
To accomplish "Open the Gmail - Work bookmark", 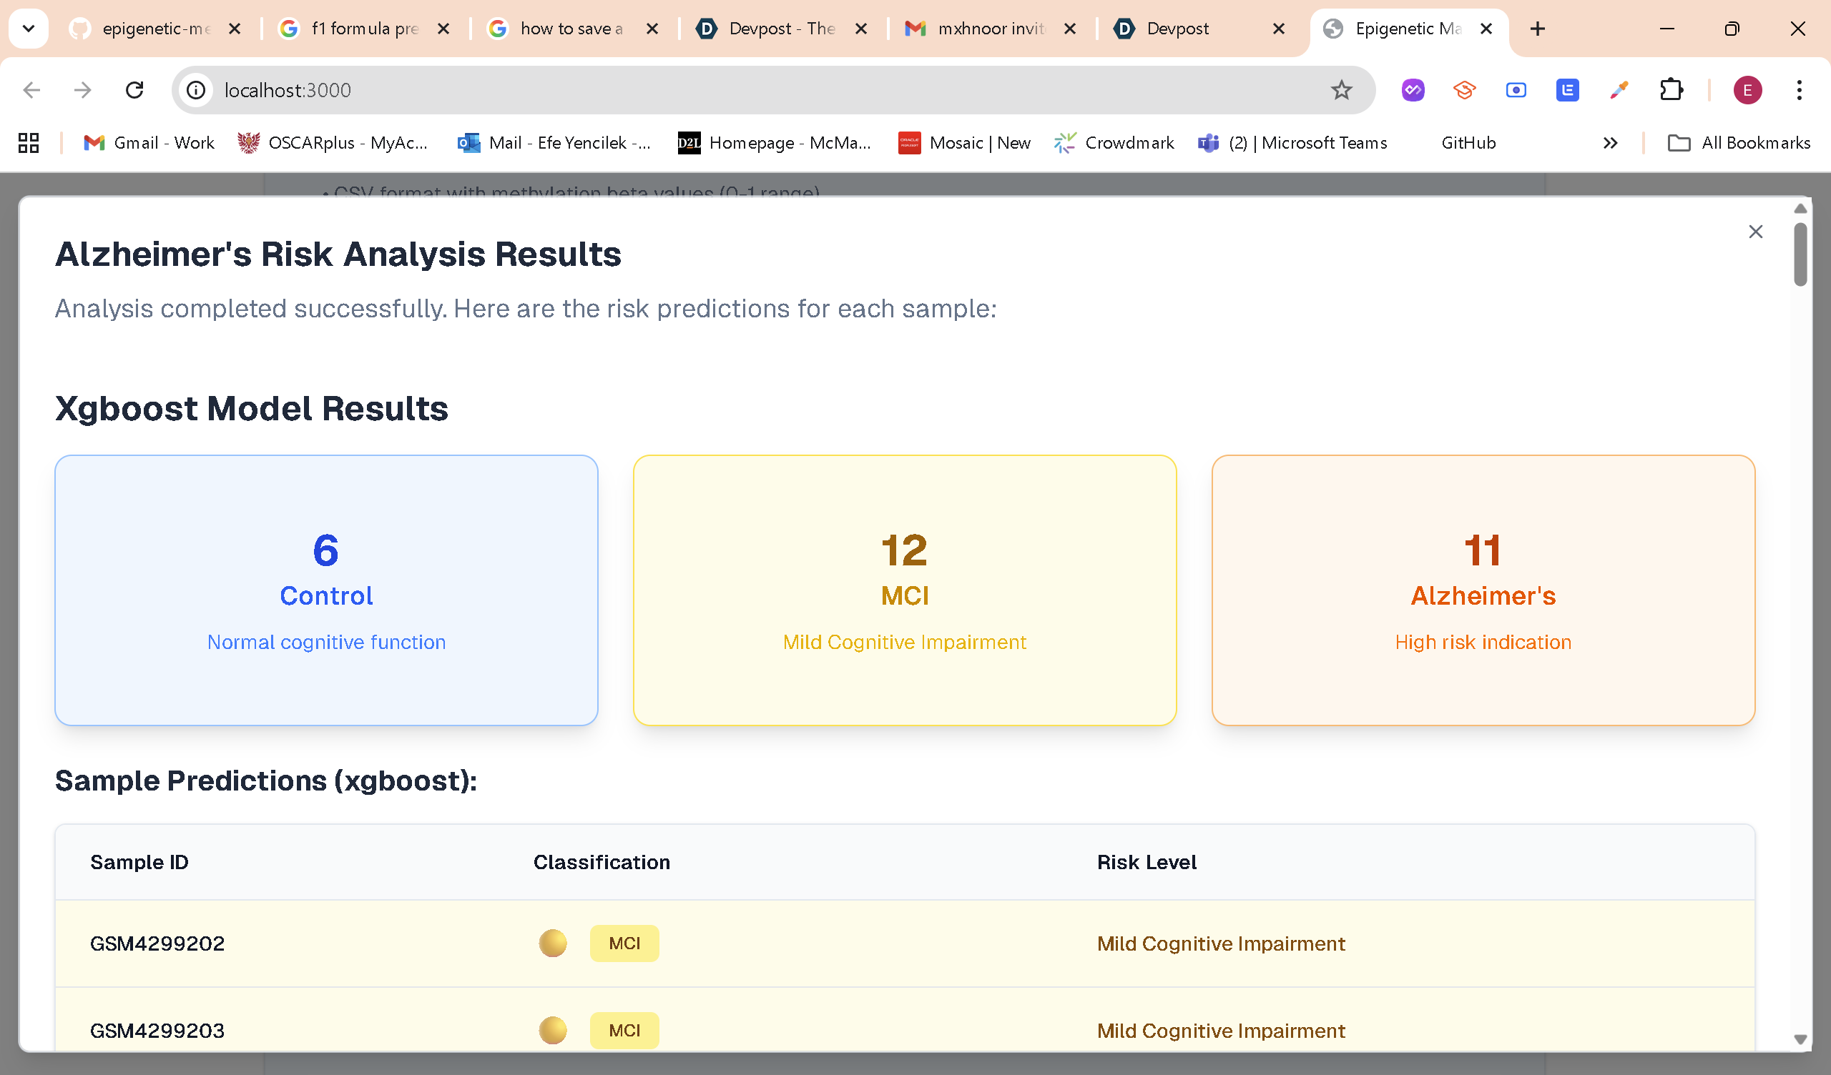I will click(149, 143).
